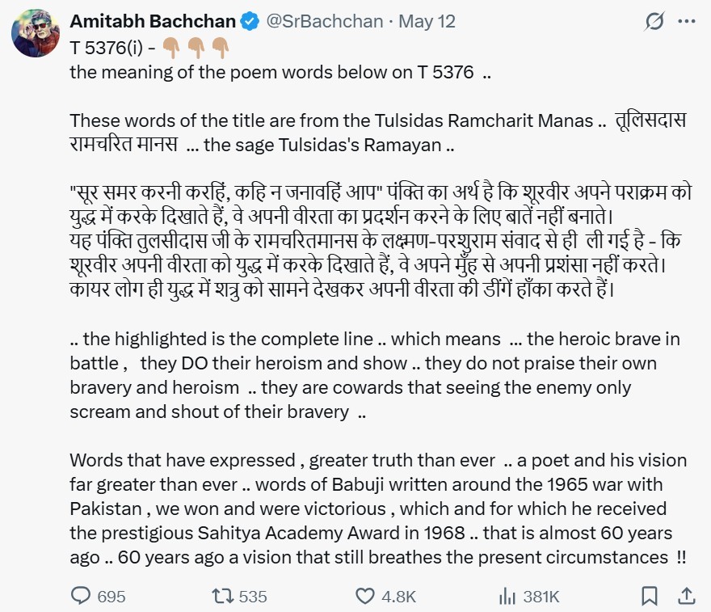Bookmark this post
Screen dimensions: 711x612
tap(650, 596)
